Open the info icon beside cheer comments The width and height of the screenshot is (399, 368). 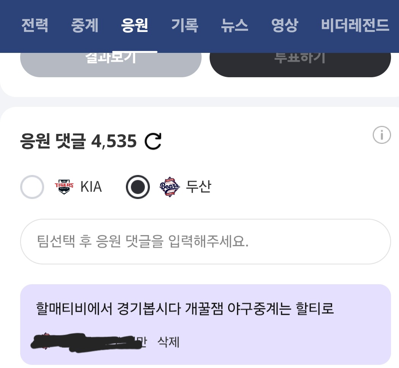click(382, 135)
